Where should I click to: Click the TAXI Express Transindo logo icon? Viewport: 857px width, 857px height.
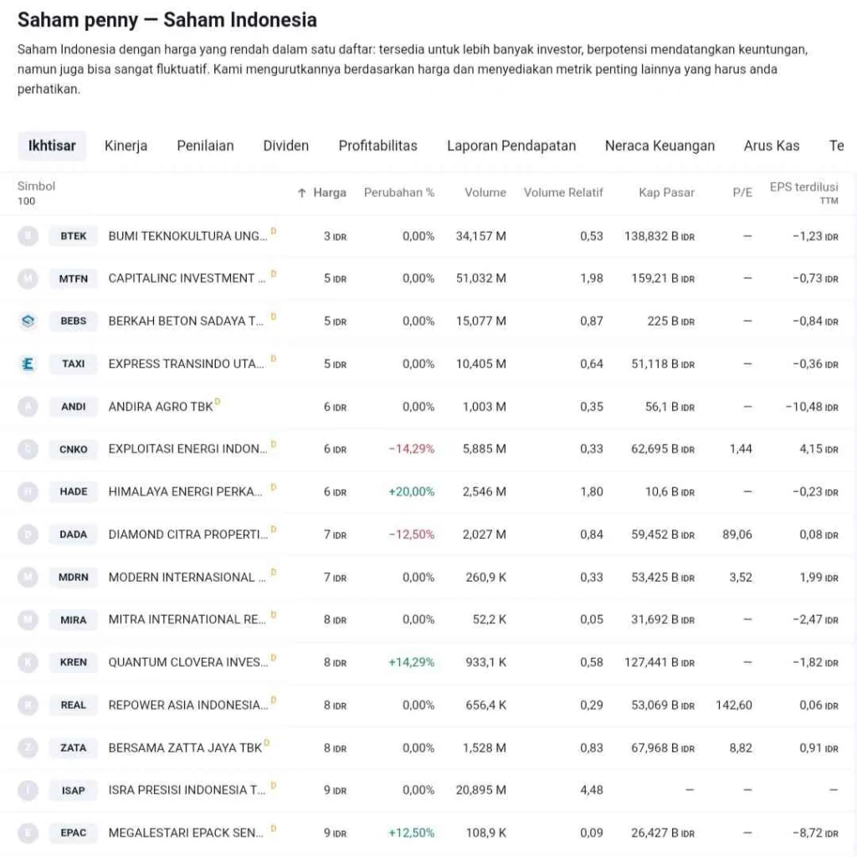click(x=28, y=363)
